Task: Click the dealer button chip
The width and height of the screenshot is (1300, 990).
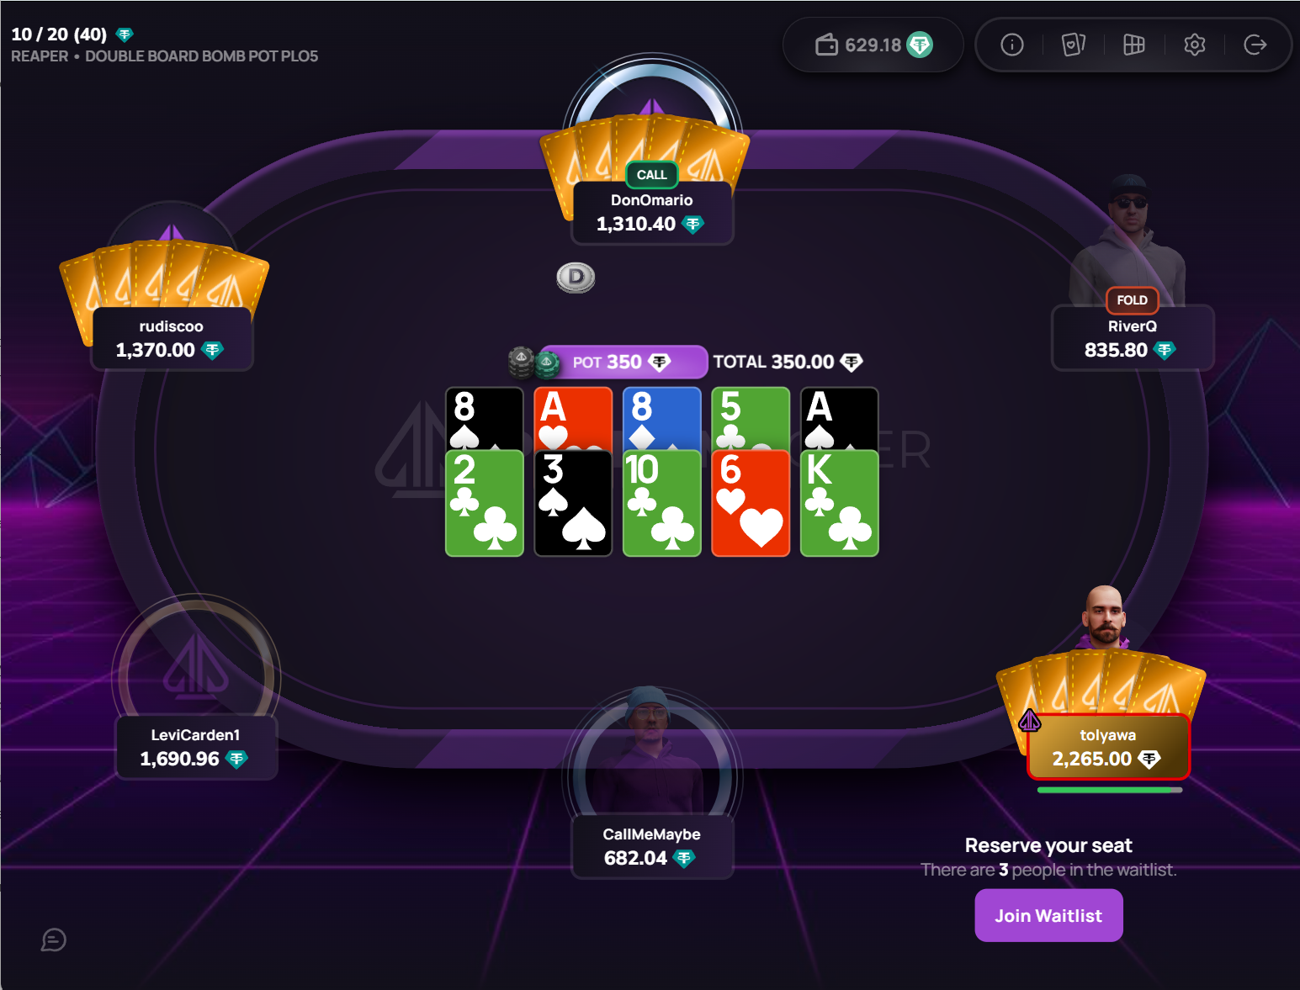Action: [576, 277]
